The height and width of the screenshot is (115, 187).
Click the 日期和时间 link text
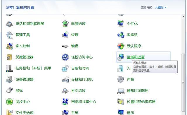[80, 68]
